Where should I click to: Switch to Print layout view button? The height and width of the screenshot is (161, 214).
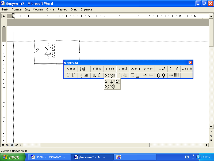[x=12, y=145]
